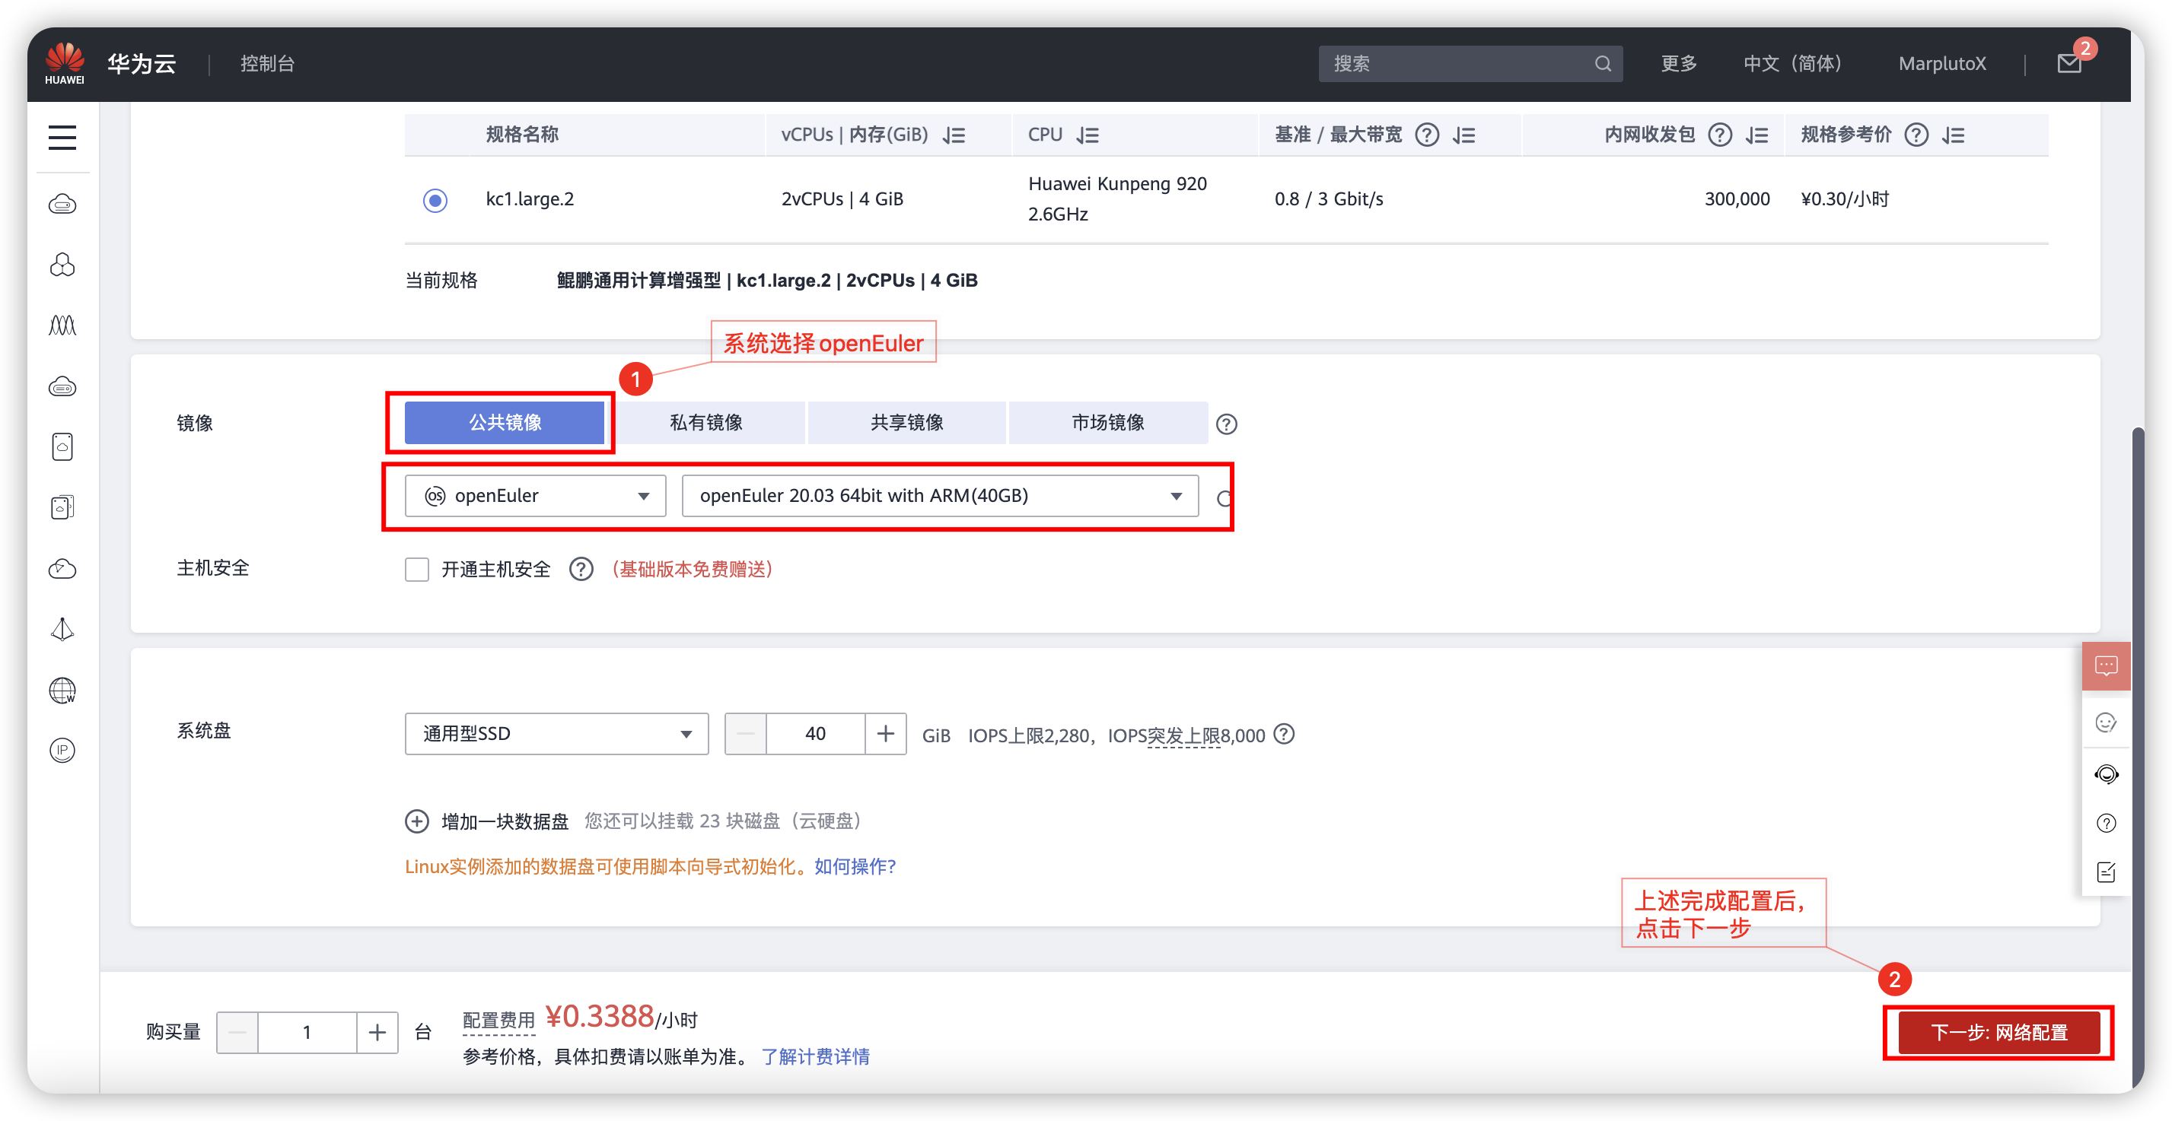2172x1121 pixels.
Task: Open the hamburger menu in the sidebar
Action: [62, 138]
